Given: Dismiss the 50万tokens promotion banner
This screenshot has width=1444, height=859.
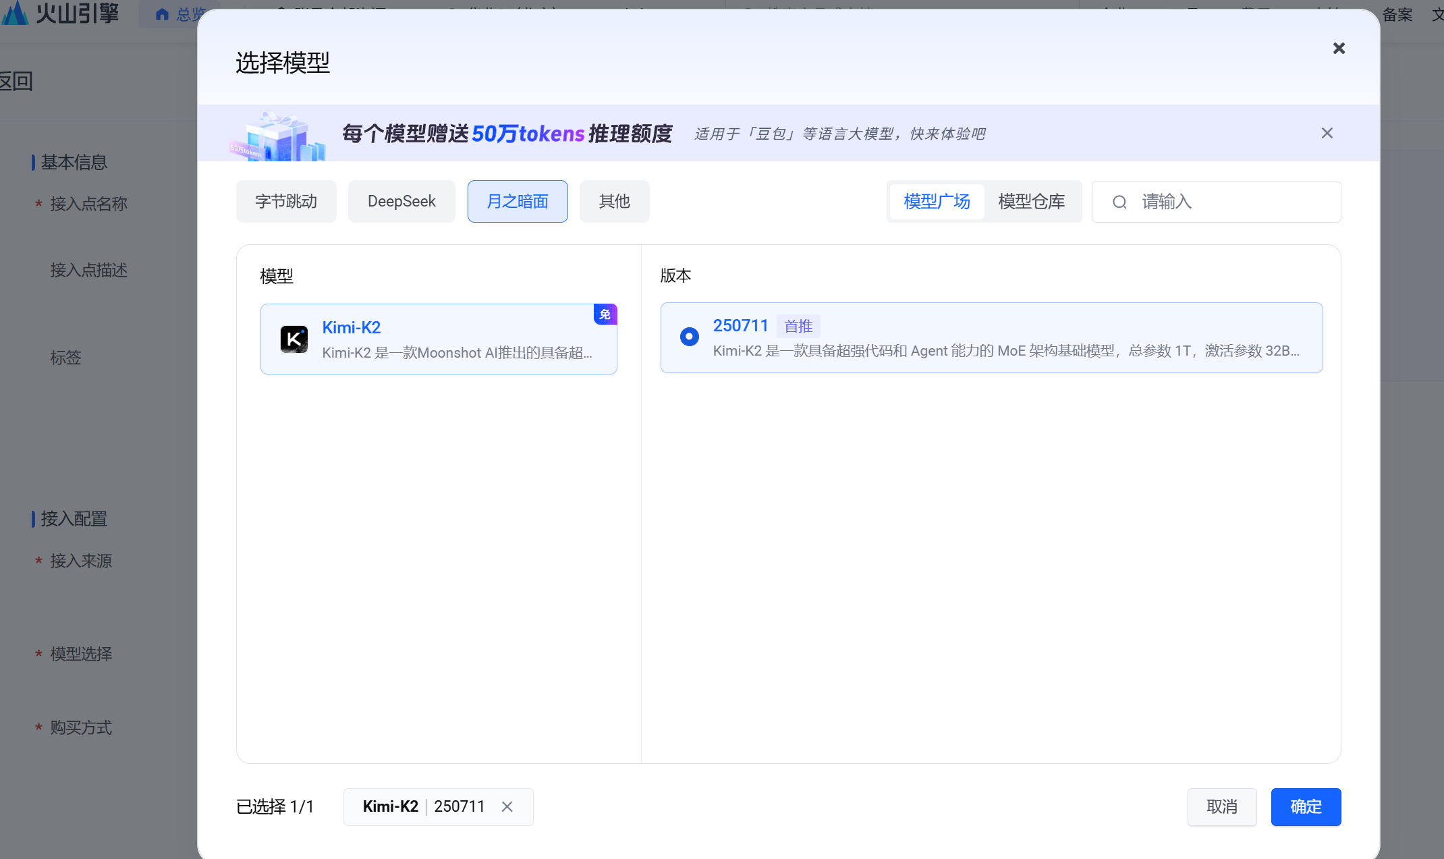Looking at the screenshot, I should click(1327, 133).
